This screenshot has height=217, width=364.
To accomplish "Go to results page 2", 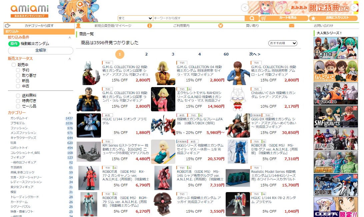I will [x=146, y=54].
